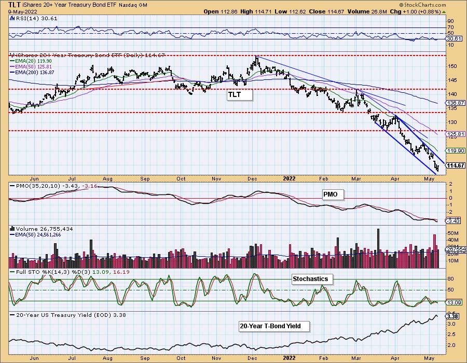467x363 pixels.
Task: Click the 150 price axis label
Action: point(452,66)
